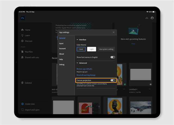This screenshot has width=174, height=125.
Task: Click the App settings dialog title
Action: [x=64, y=32]
